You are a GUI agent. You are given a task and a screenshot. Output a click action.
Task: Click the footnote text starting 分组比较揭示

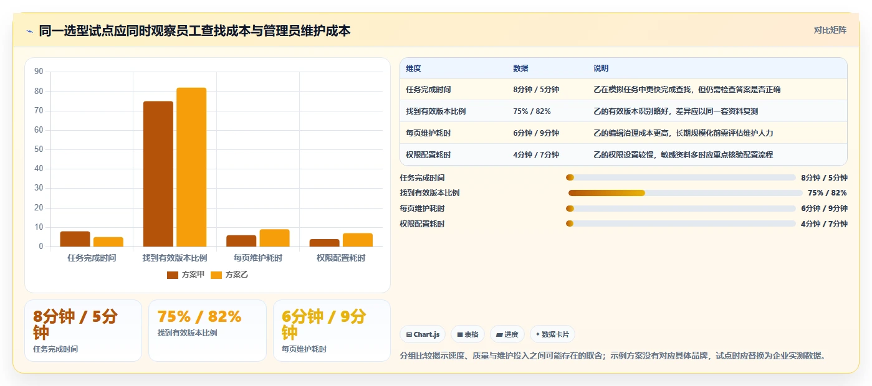[x=613, y=356]
